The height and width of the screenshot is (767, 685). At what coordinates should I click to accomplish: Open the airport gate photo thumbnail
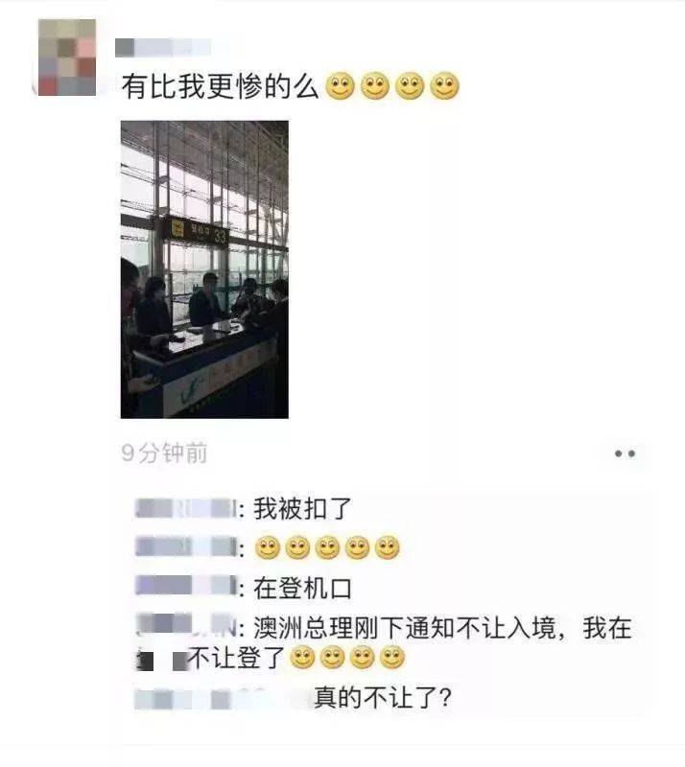[204, 269]
